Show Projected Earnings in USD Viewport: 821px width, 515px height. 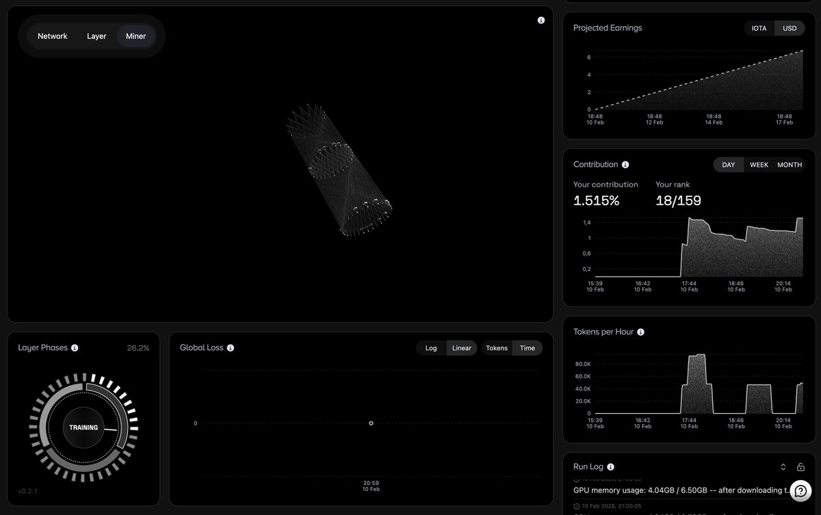coord(790,29)
